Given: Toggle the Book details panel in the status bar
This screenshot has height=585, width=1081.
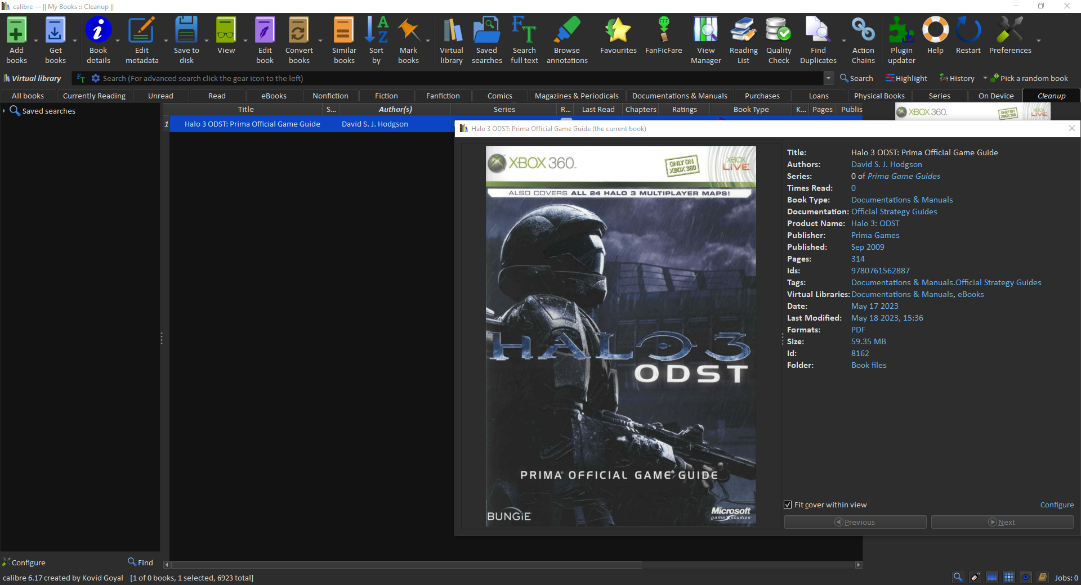Looking at the screenshot, I should coord(1042,577).
